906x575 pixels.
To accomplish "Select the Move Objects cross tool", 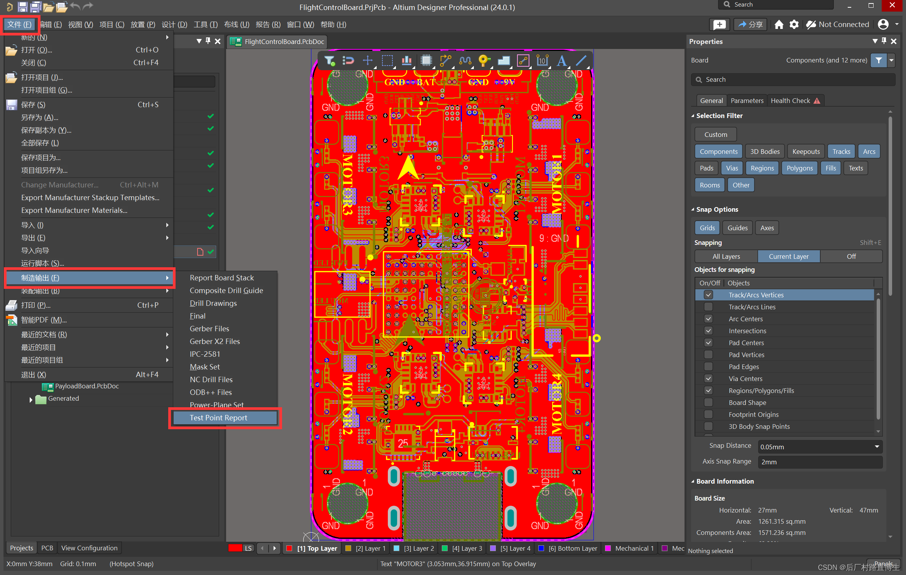I will click(x=368, y=61).
